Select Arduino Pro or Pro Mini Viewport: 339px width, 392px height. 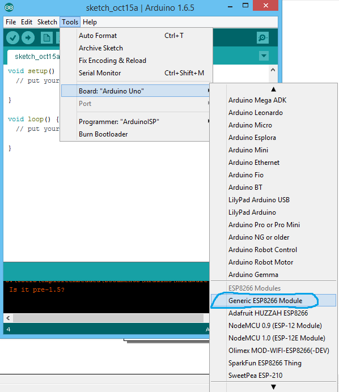tap(273, 225)
